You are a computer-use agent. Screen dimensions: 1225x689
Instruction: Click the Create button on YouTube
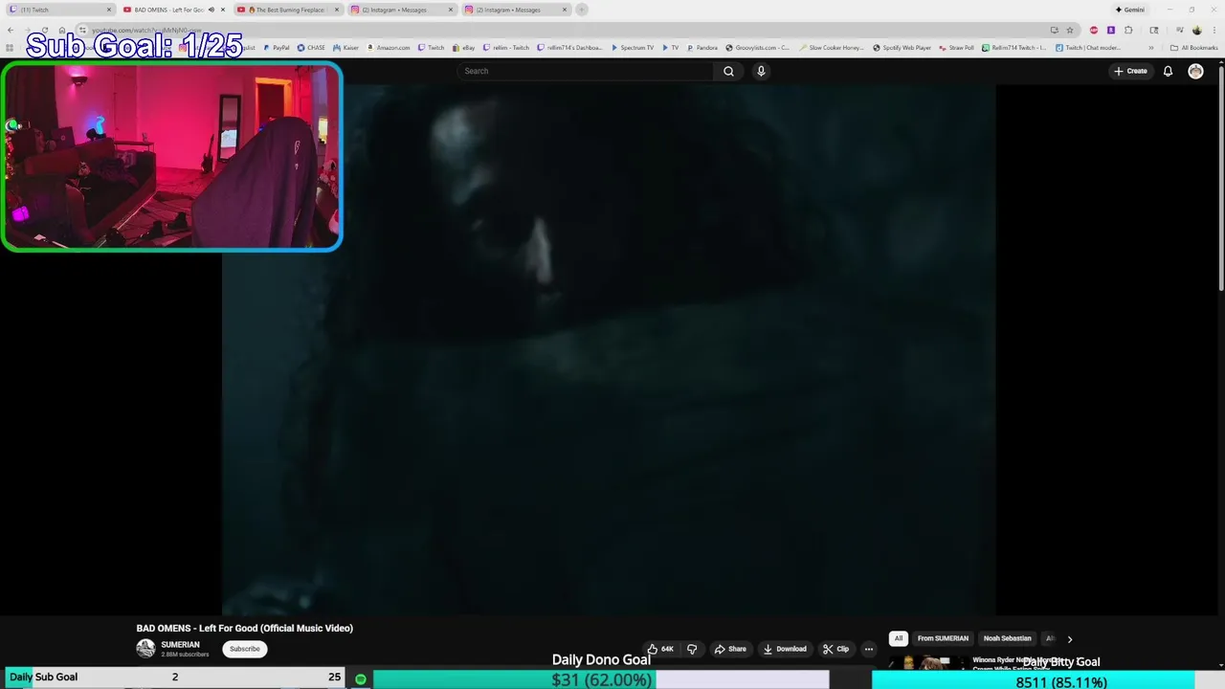(1130, 71)
